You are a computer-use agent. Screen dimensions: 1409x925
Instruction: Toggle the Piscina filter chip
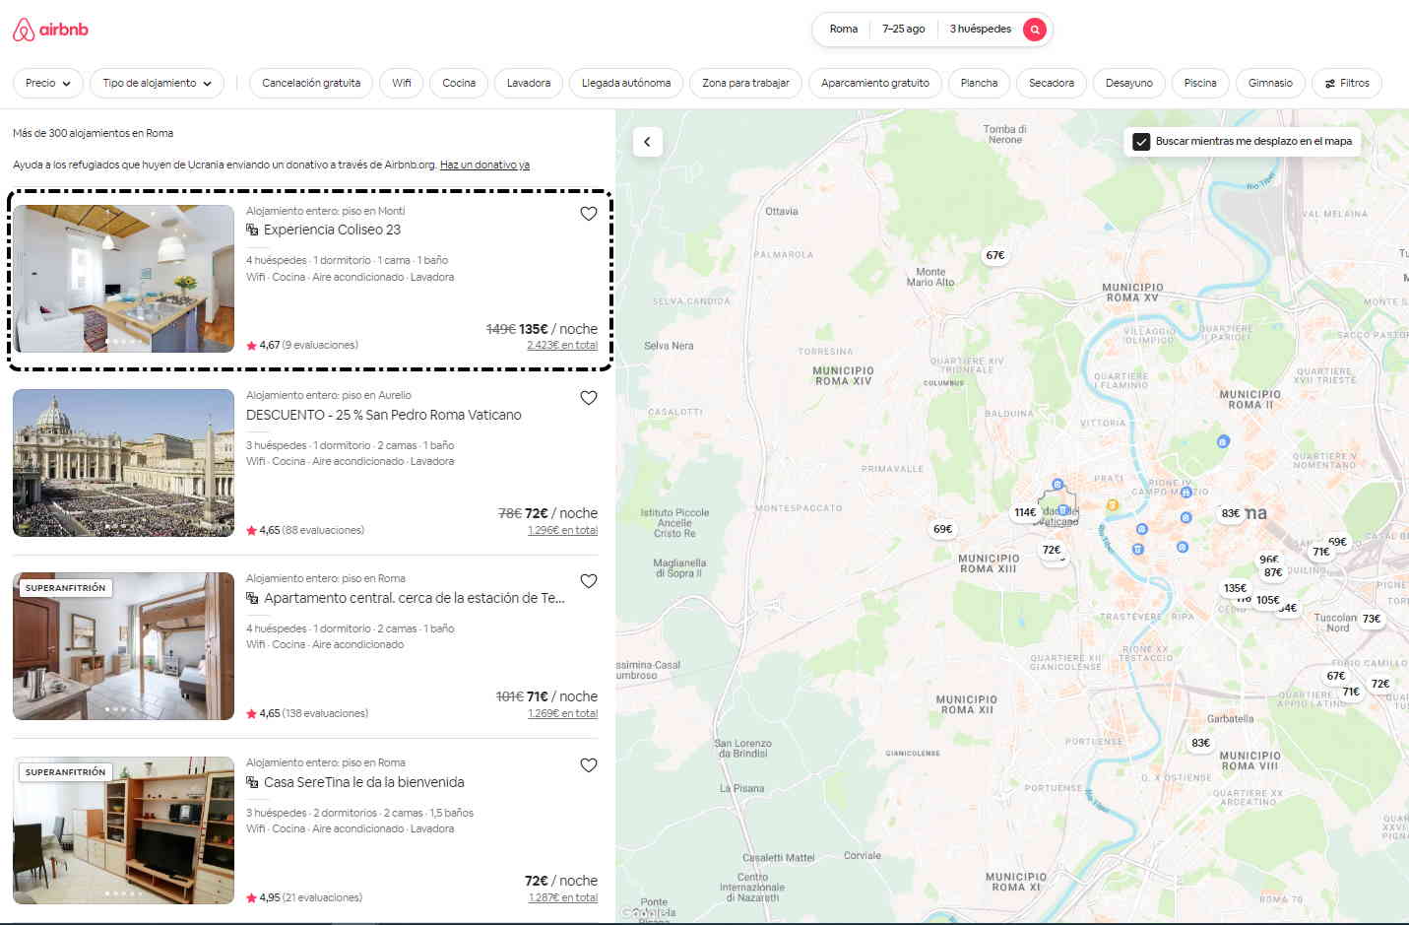1200,83
